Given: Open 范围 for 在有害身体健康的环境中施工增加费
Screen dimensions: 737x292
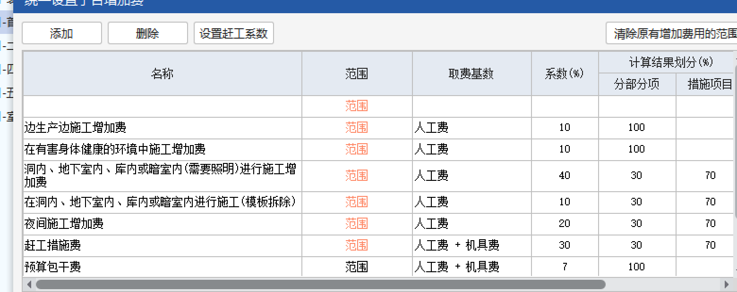Looking at the screenshot, I should 356,149.
